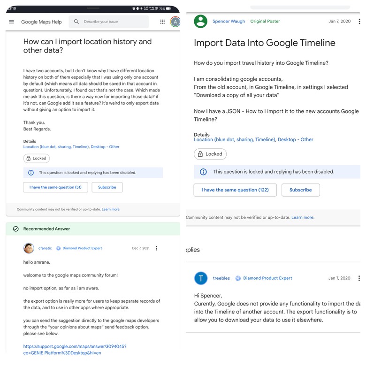Click the battery icon in phone status bar
Screen dimensions: 366x366
click(x=168, y=8)
